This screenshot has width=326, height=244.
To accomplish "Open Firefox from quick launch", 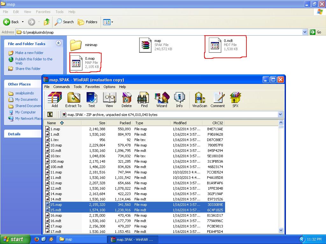I will (37, 239).
